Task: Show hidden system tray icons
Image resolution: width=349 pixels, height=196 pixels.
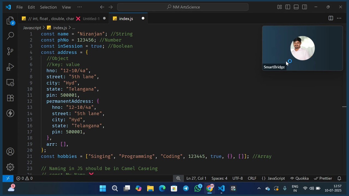Action: 259,188
